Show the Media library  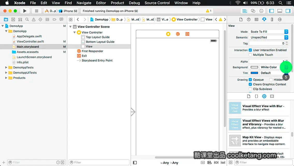[x=272, y=96]
